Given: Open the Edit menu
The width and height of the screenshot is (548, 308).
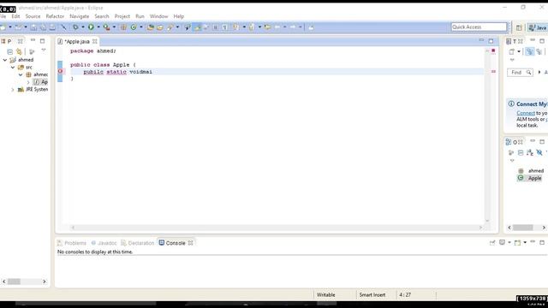Looking at the screenshot, I should (15, 16).
